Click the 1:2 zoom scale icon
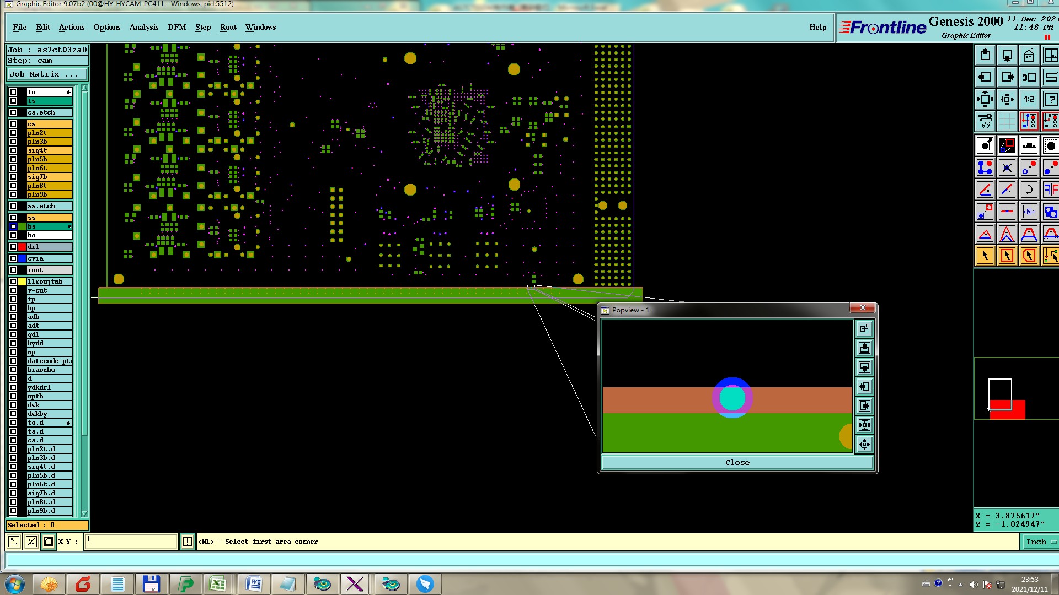The height and width of the screenshot is (595, 1059). click(x=1029, y=100)
